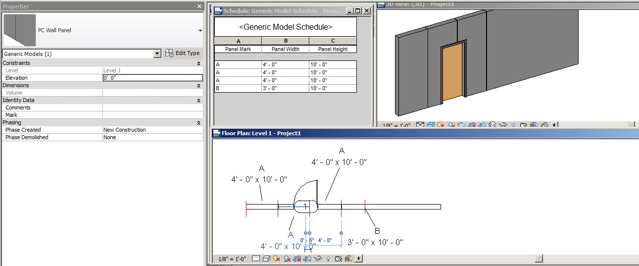Open Visual Style in Floor Plan view bar
The image size is (639, 266).
[266, 259]
